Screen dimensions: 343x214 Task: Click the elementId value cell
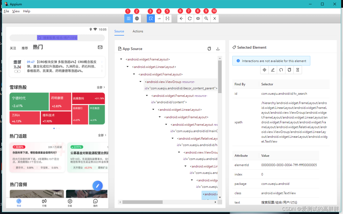pyautogui.click(x=289, y=165)
